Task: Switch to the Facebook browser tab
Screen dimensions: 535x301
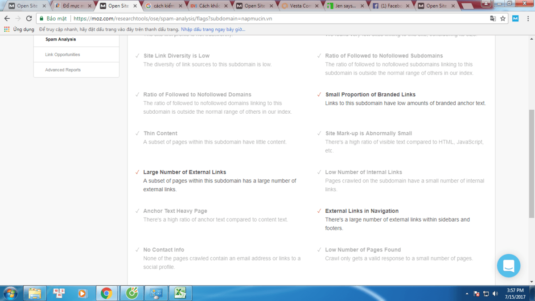Action: (388, 6)
